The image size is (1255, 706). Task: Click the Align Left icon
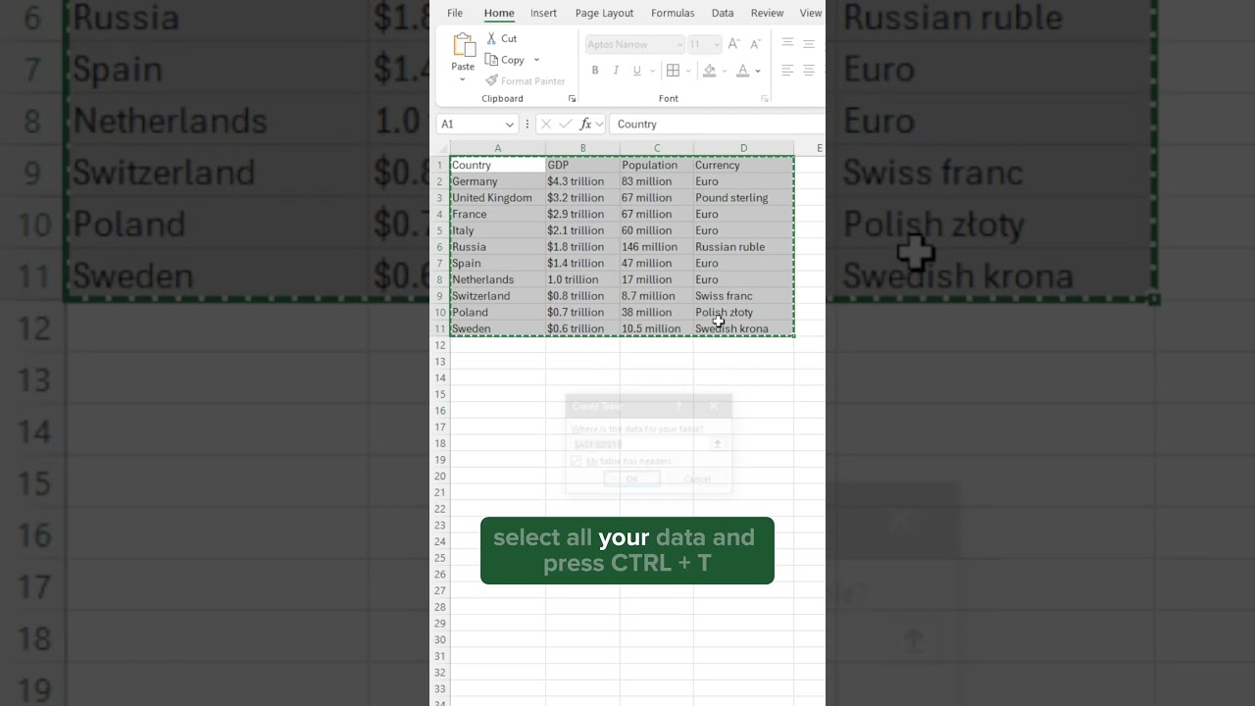coord(787,71)
